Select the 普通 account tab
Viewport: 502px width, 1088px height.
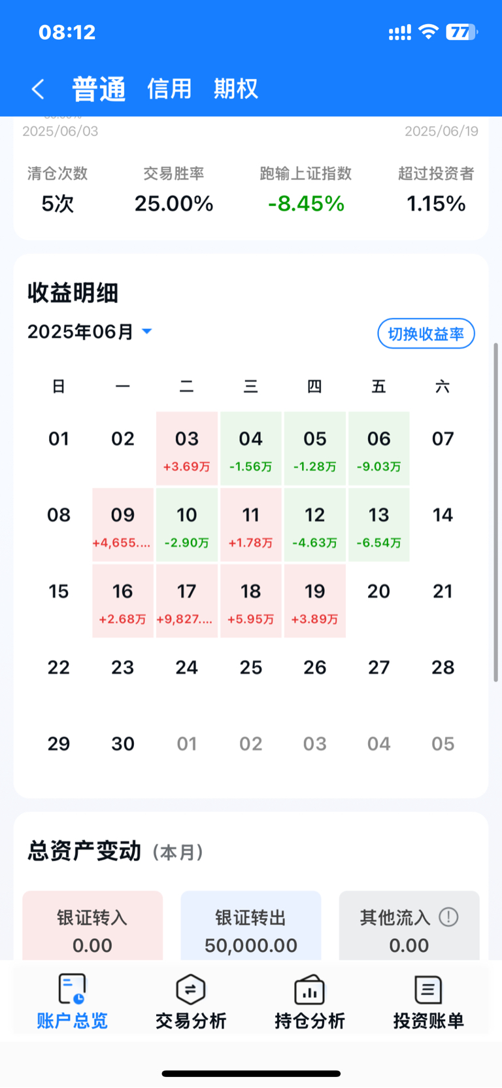coord(99,89)
